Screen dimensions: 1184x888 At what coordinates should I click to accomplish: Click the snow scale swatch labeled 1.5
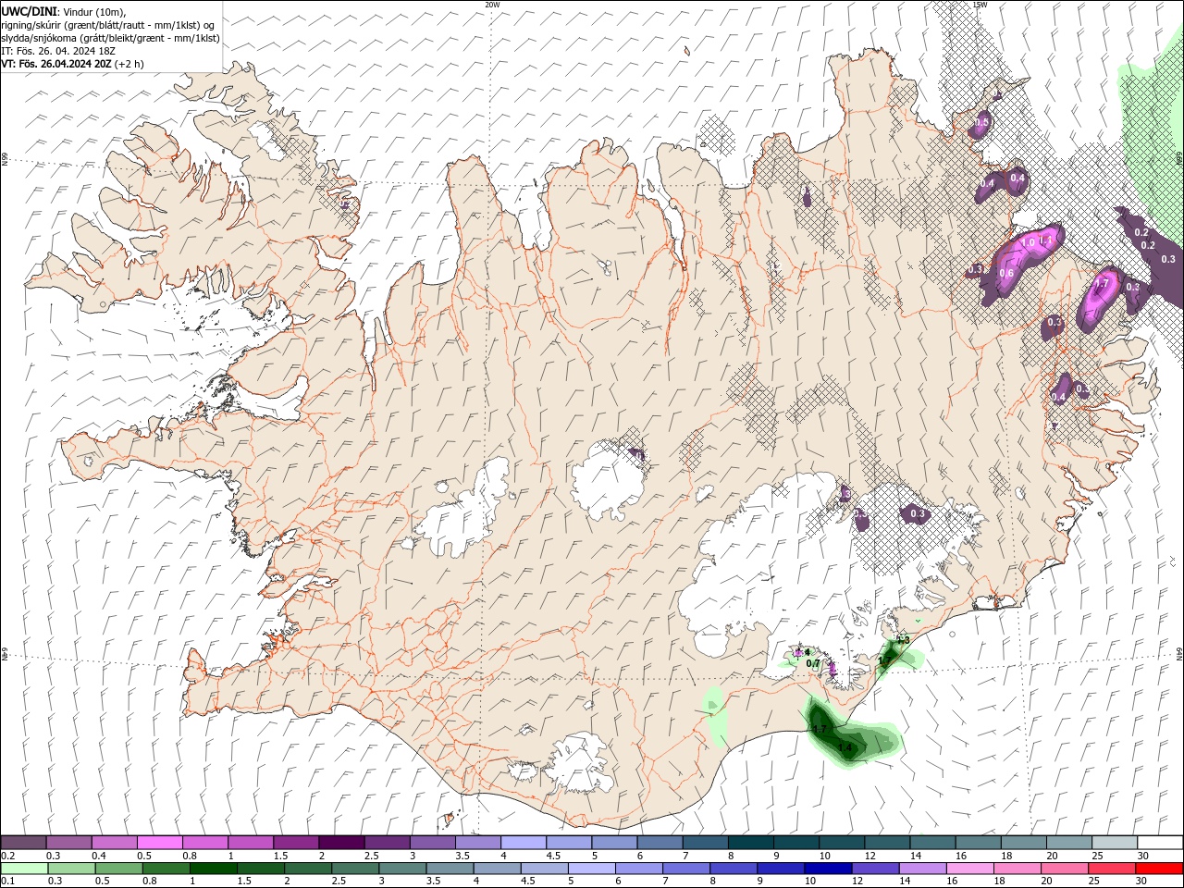click(x=296, y=843)
